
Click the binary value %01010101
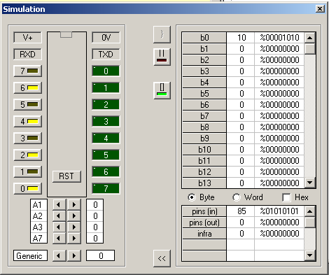click(x=279, y=211)
